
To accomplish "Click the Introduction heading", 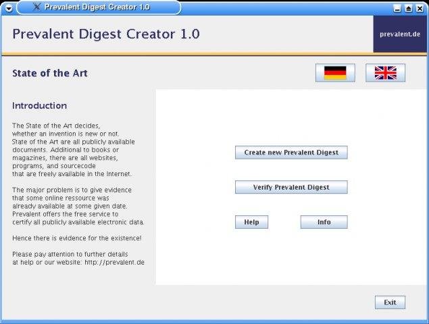I will coord(39,105).
